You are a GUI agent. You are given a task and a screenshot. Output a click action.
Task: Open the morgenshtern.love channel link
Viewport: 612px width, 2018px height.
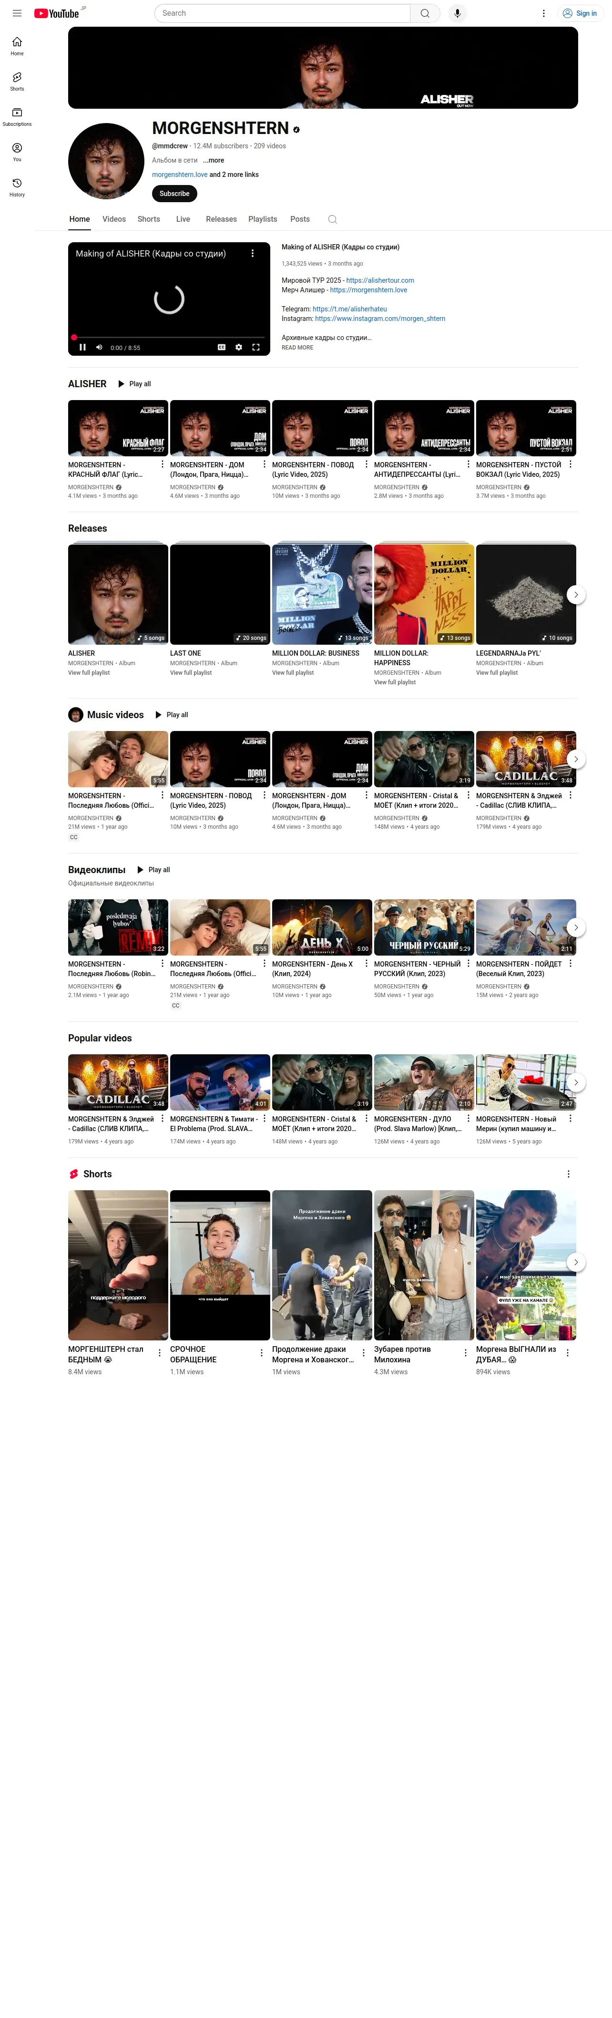tap(180, 175)
